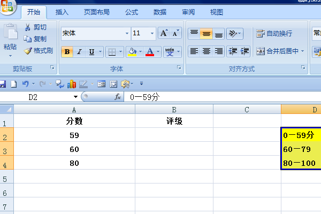Select cell A3 with value 60
Screen dimensions: 321x214
[74, 149]
